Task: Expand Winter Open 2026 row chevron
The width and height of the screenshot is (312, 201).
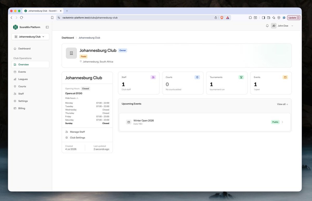Action: point(283,122)
